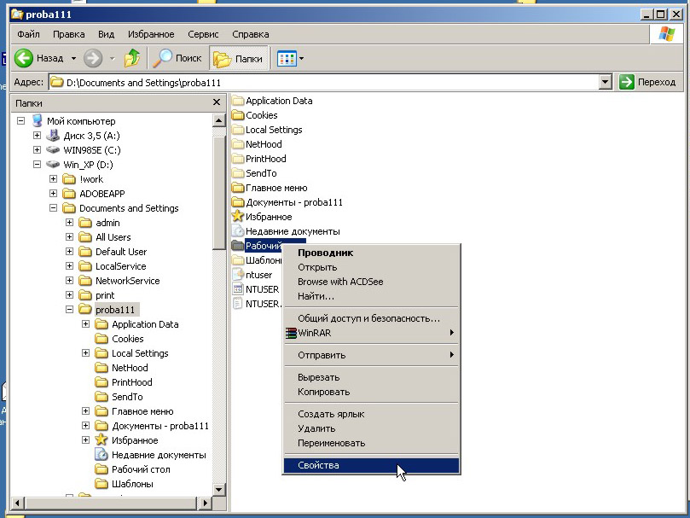
Task: Click the Search magnifier icon
Action: click(x=161, y=58)
